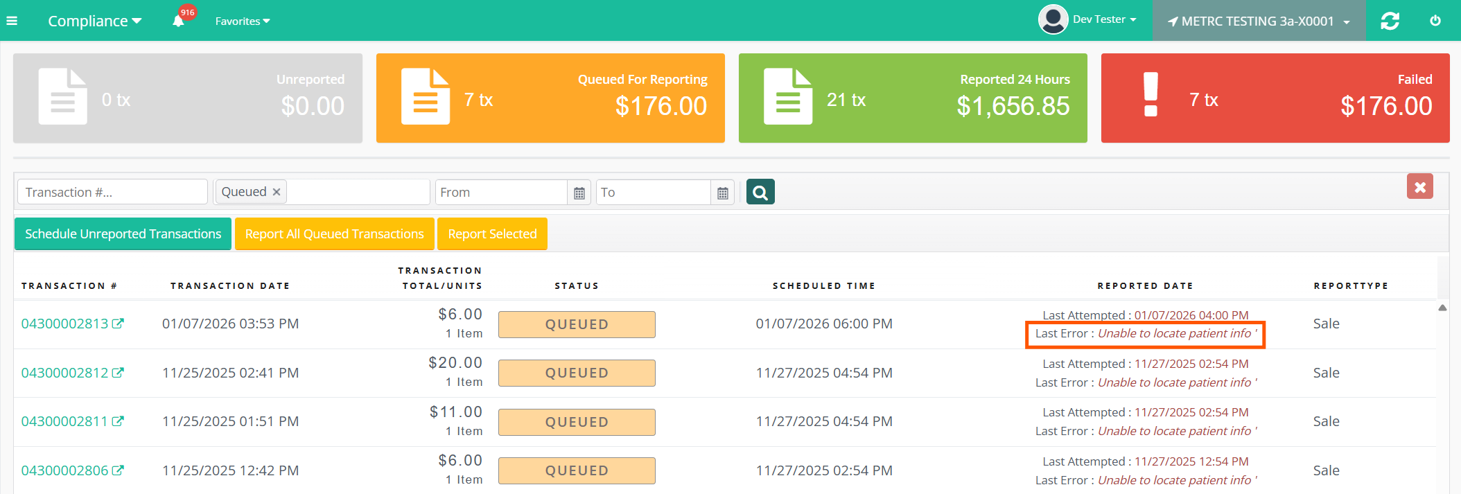
Task: Click the Reported 24 Hours document icon
Action: coord(788,96)
